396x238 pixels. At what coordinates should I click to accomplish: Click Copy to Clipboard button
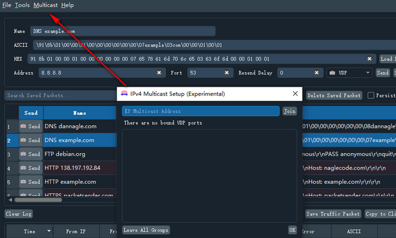(x=380, y=214)
